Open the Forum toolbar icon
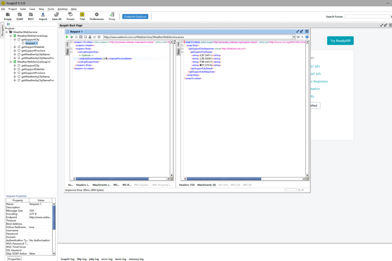Screen dimensions: 392x261 click(70, 15)
